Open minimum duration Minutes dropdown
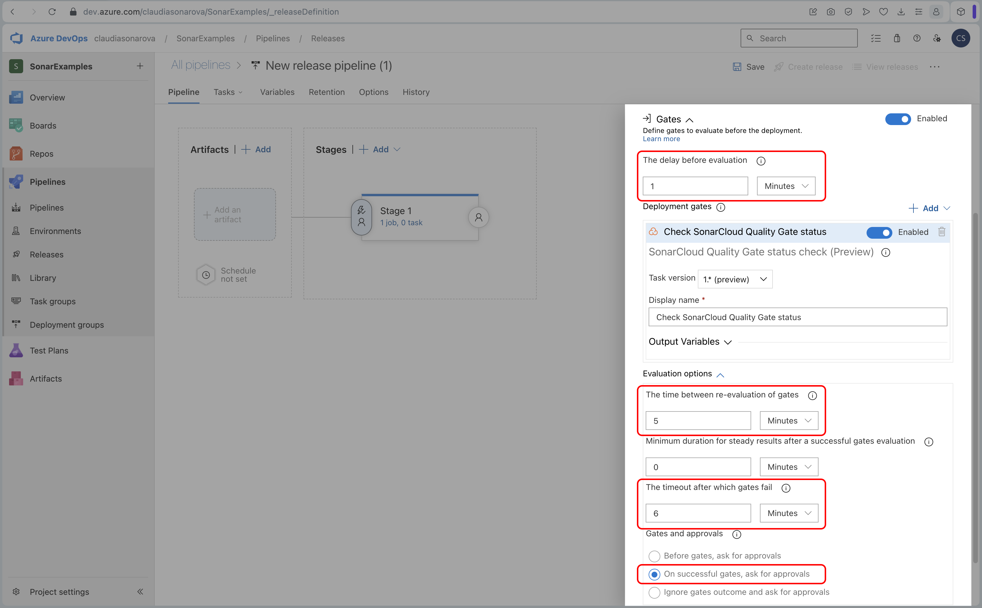Image resolution: width=982 pixels, height=608 pixels. 789,467
